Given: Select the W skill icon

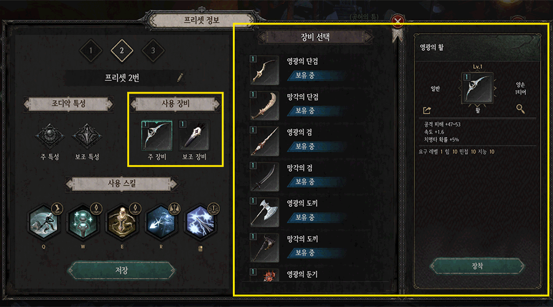Looking at the screenshot, I should coord(83,222).
